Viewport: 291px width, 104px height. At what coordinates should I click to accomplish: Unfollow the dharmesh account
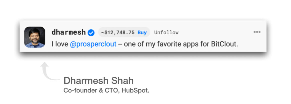[x=166, y=32]
